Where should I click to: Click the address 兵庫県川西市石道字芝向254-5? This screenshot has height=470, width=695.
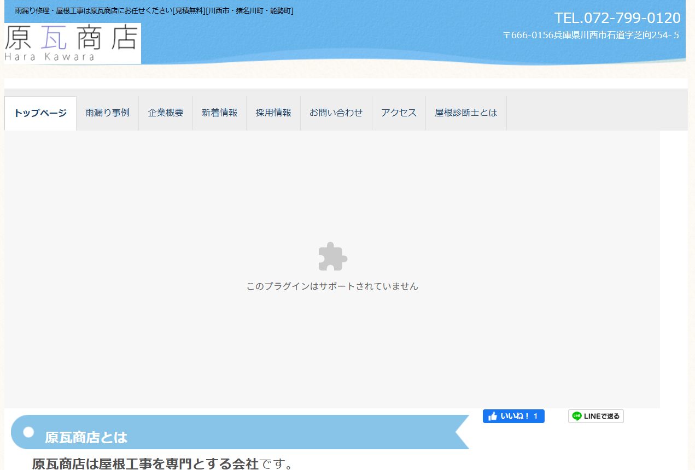pyautogui.click(x=591, y=35)
